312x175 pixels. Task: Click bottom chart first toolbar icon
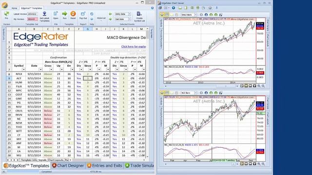pyautogui.click(x=162, y=93)
